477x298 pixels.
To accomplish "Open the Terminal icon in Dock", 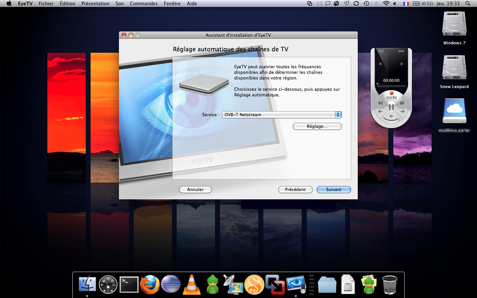I will 129,284.
